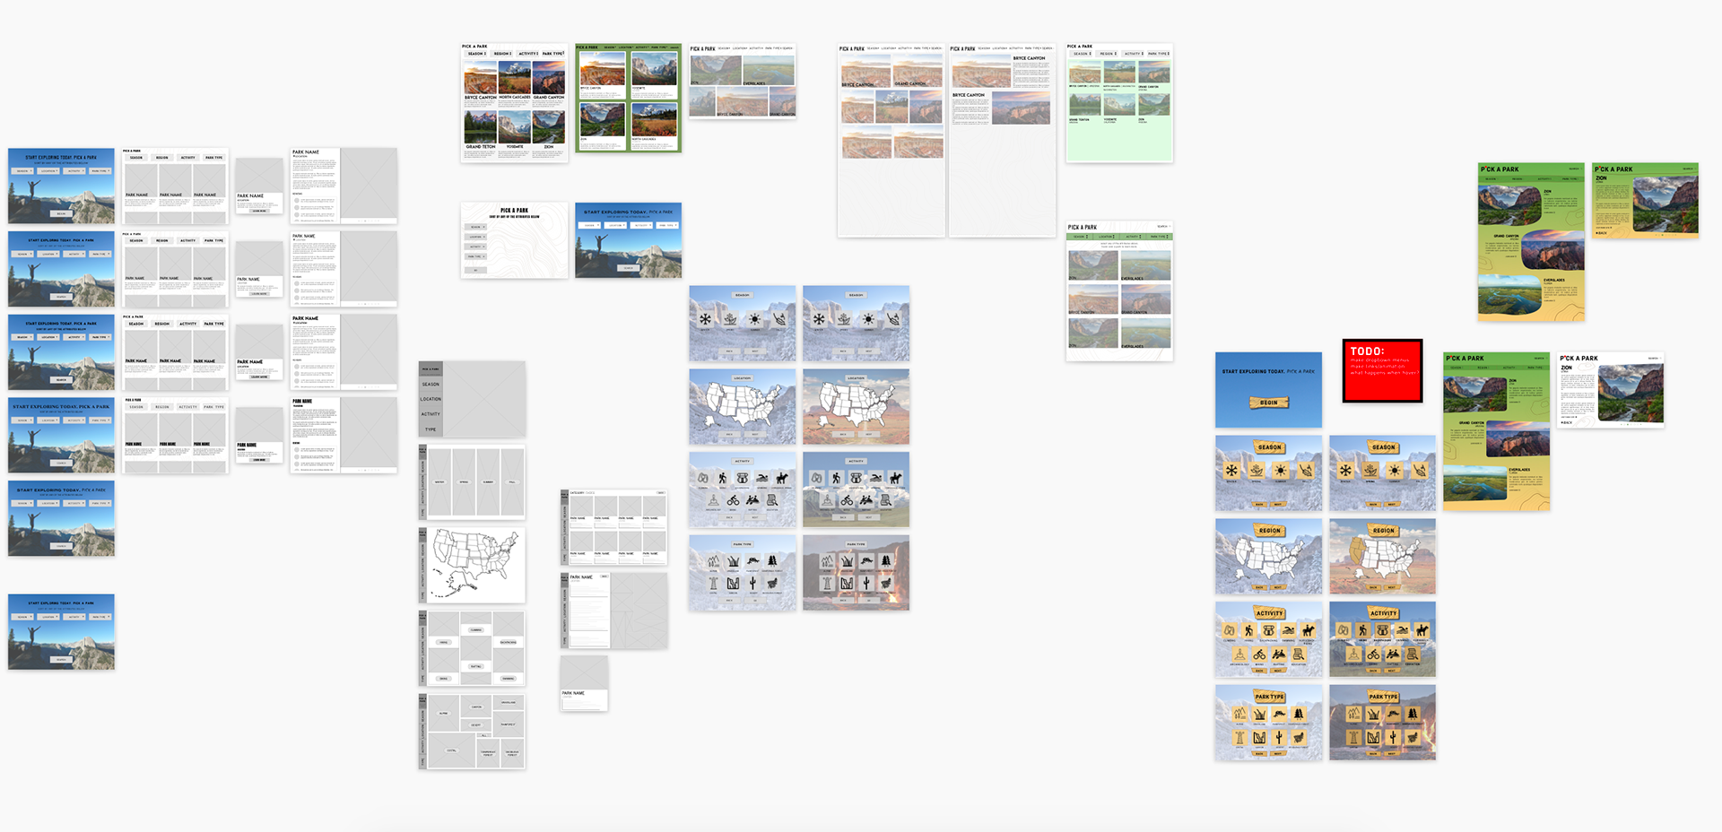Click the Grand Canyon photo in upper green-yellow frame
Viewport: 1722px width, 832px height.
[x=1552, y=251]
